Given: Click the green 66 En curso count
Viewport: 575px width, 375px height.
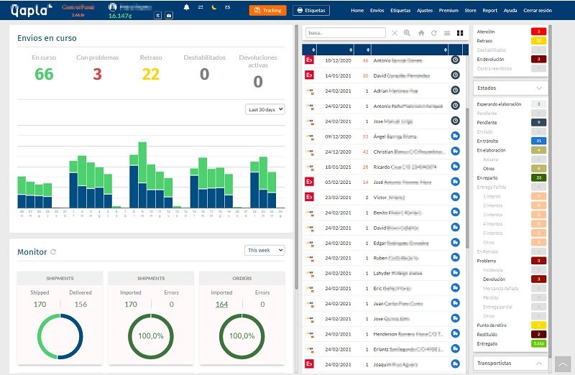Looking at the screenshot, I should click(44, 74).
